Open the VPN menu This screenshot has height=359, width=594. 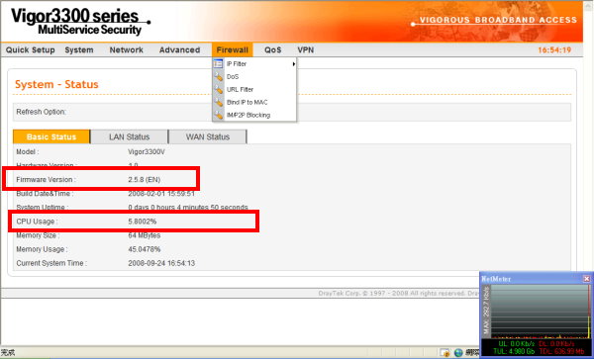pos(305,49)
